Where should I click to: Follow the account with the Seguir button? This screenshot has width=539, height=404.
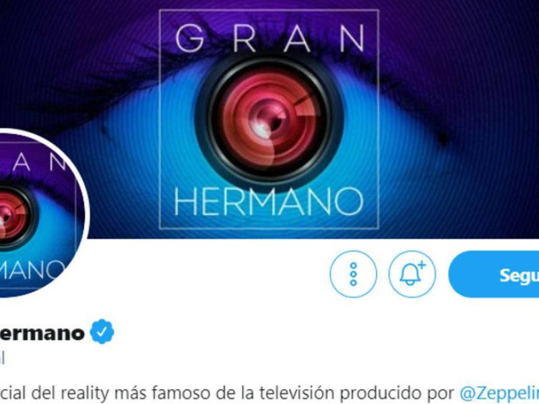coord(494,274)
